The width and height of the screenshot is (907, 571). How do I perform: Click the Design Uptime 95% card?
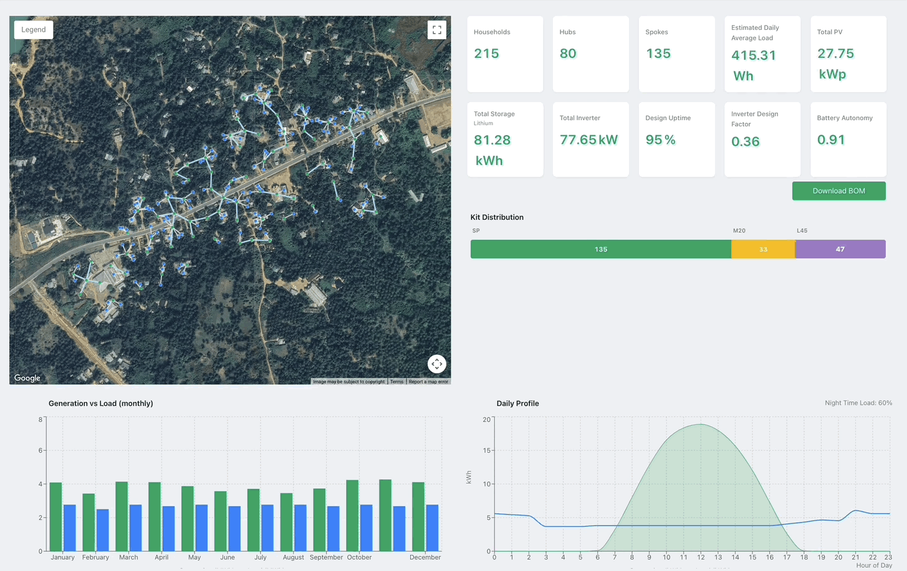676,139
